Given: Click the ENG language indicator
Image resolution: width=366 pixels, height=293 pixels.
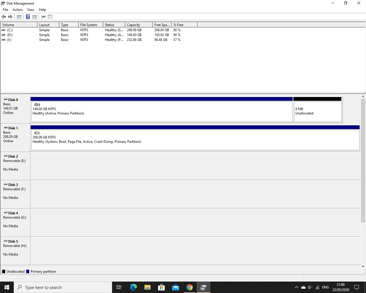Looking at the screenshot, I should point(325,287).
